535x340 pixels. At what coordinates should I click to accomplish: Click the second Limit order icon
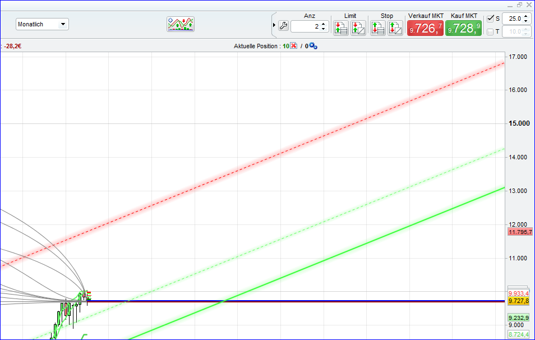point(358,28)
